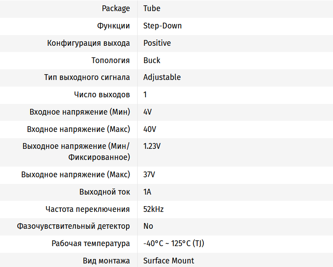Select the 40V maximum input voltage
Screen dimensions: 333x267
(150, 129)
